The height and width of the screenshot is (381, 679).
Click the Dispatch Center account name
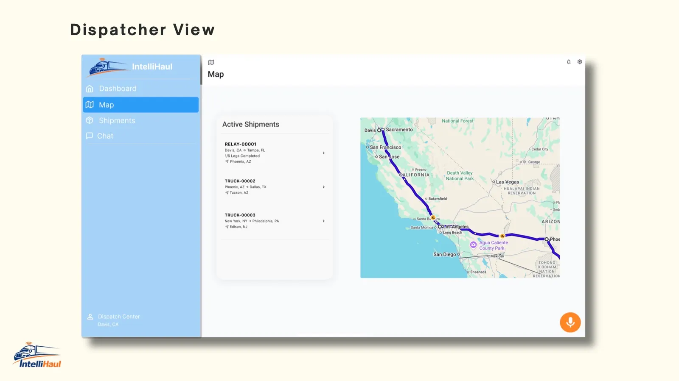pyautogui.click(x=119, y=317)
